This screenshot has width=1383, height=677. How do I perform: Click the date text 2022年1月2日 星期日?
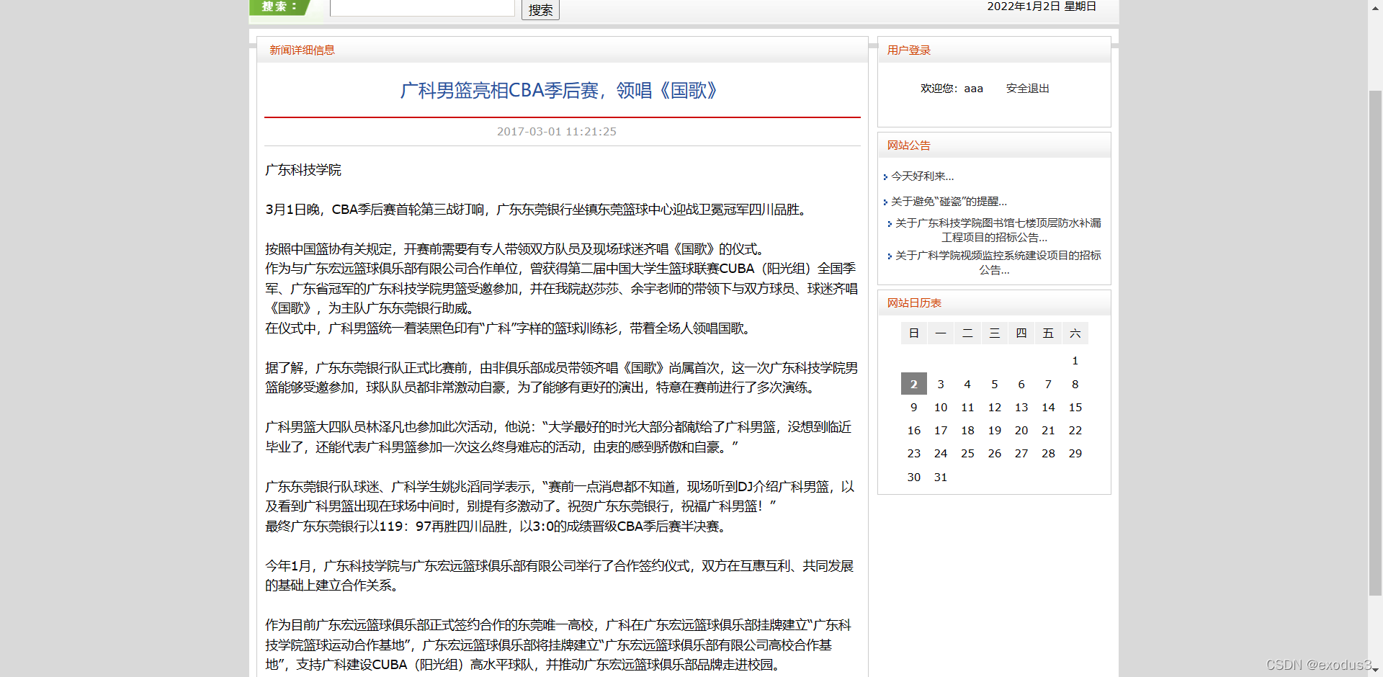tap(1042, 6)
